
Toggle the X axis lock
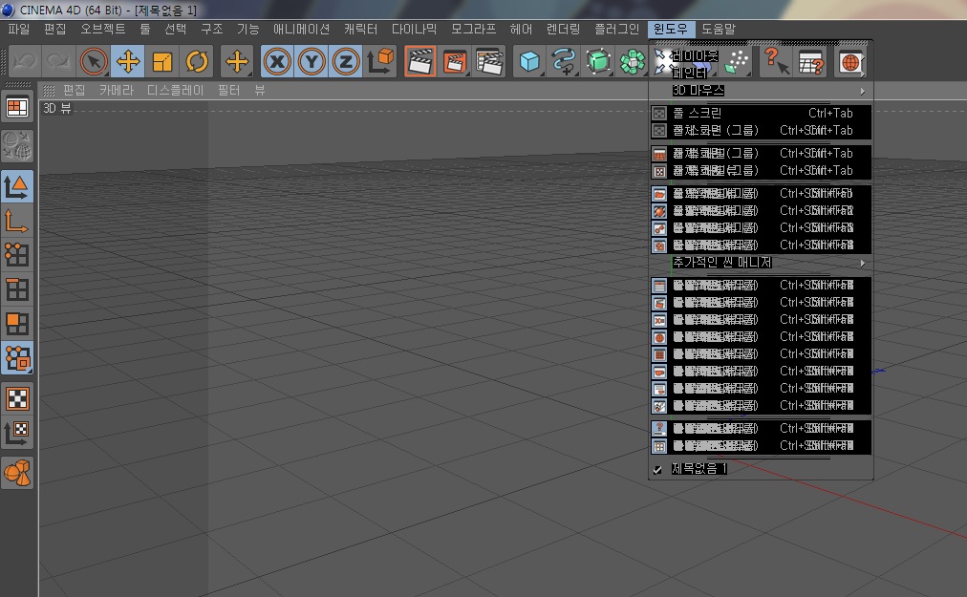click(x=277, y=62)
